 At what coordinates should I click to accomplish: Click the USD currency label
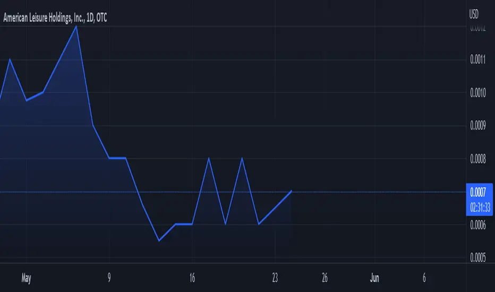tap(474, 14)
